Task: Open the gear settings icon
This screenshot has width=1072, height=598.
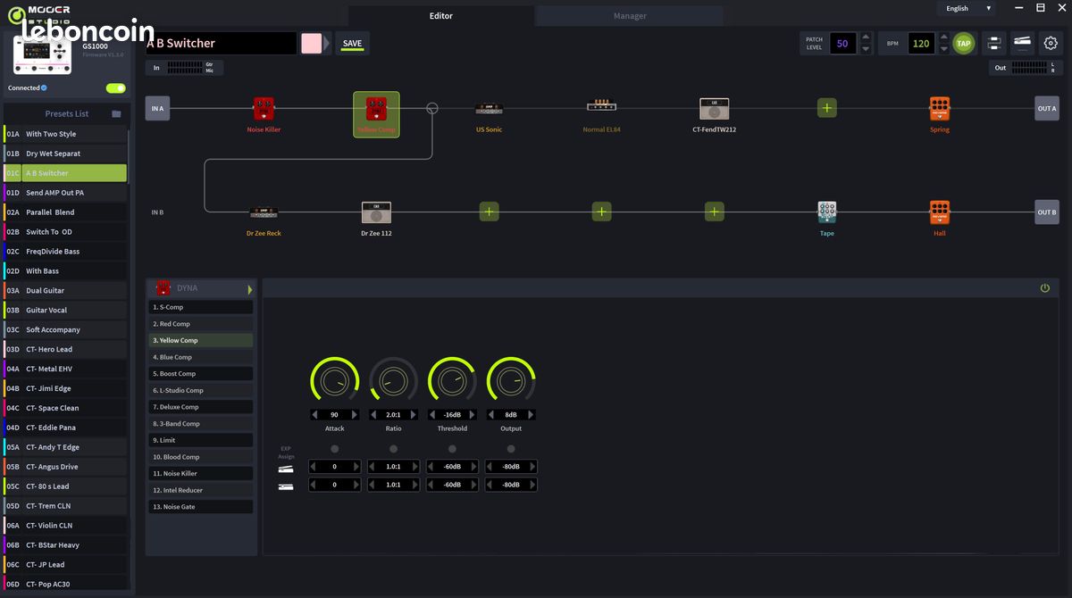Action: coord(1051,43)
